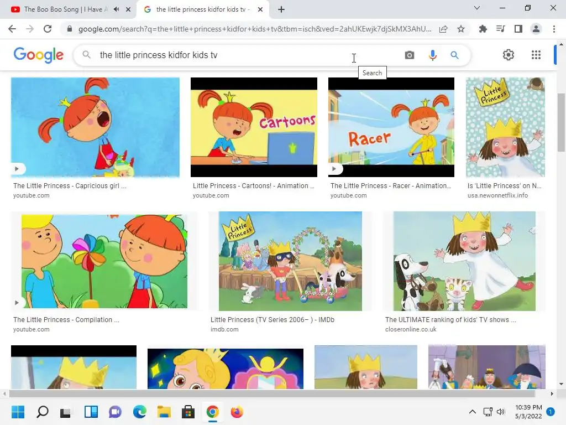This screenshot has width=566, height=425.
Task: Open the Cartoons laptop image result
Action: click(254, 127)
